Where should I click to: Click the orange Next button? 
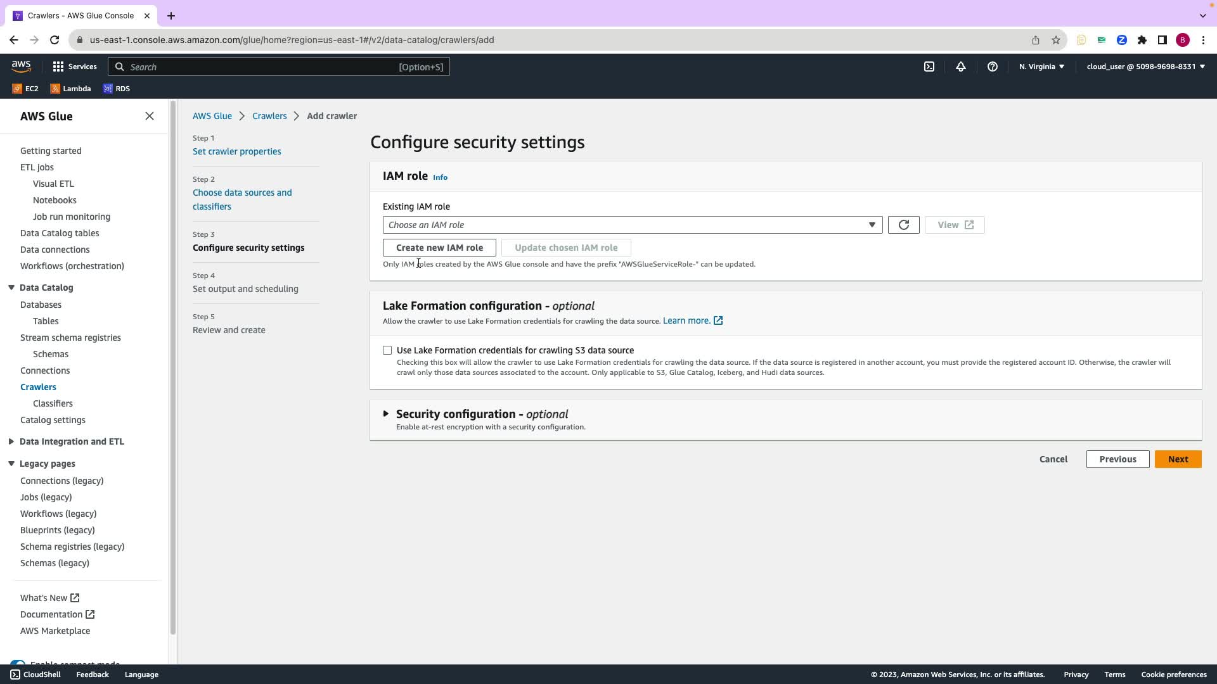1178,459
